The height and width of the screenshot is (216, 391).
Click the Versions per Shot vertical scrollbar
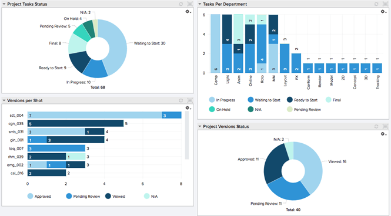pos(187,135)
